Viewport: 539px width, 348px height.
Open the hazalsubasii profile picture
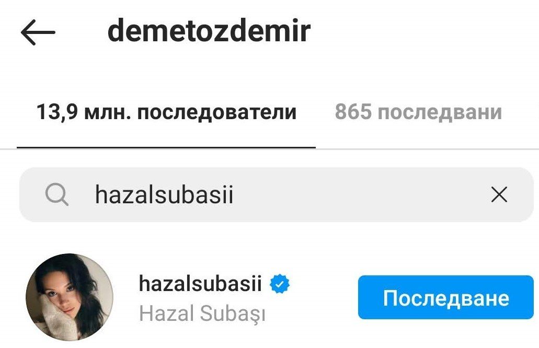pyautogui.click(x=70, y=297)
